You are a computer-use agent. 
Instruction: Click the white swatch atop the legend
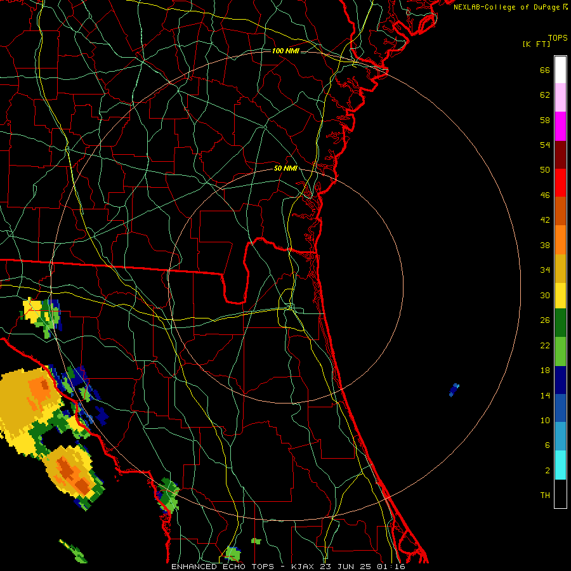click(x=560, y=70)
